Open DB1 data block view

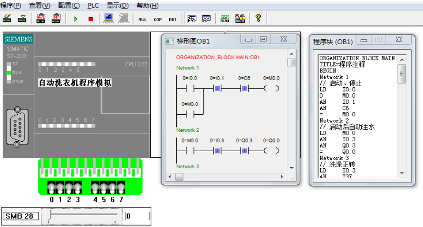click(x=173, y=19)
